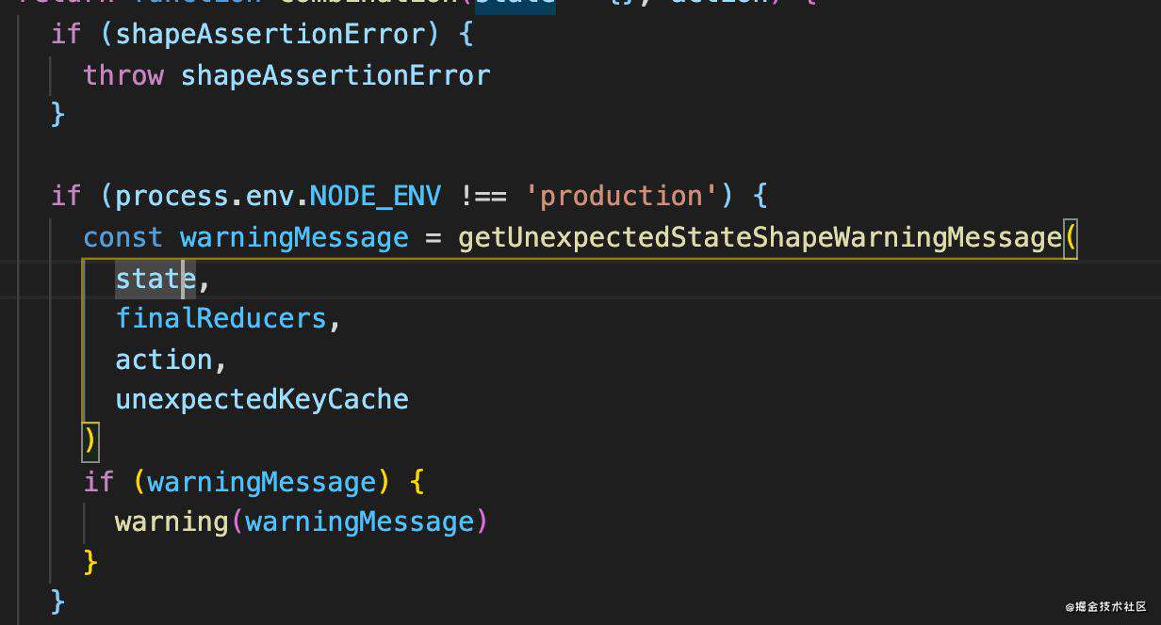The height and width of the screenshot is (625, 1161).
Task: Click the 'unexpectedKeyCache' argument
Action: point(262,400)
